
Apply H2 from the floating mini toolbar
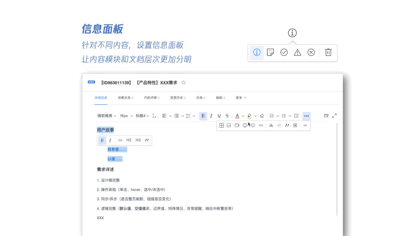tap(129, 140)
